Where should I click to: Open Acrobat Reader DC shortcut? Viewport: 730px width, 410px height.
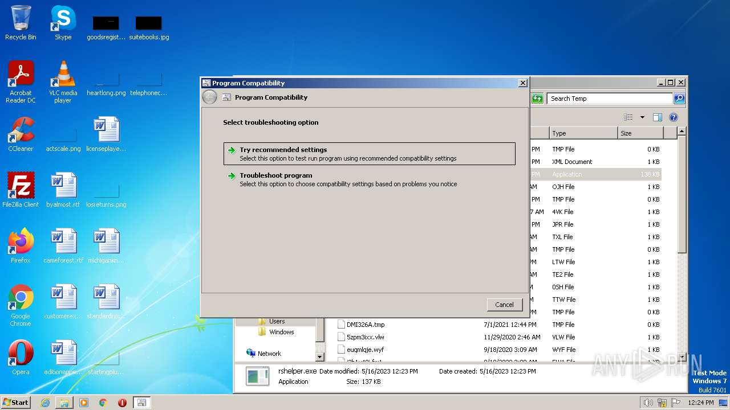pyautogui.click(x=21, y=82)
